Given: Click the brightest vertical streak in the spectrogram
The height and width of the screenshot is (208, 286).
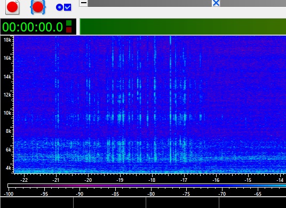Looking at the screenshot, I should (170, 99).
